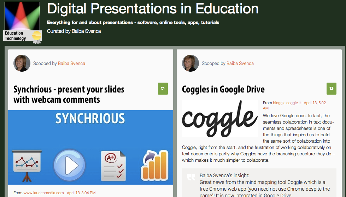Click the topic tagline about presentations
This screenshot has height=197, width=346.
(x=133, y=23)
